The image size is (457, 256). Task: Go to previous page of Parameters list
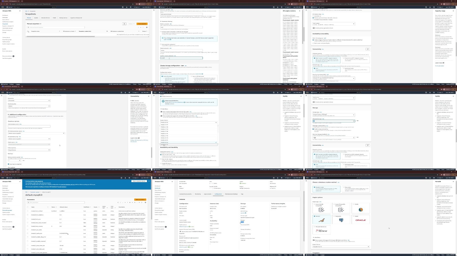(118, 203)
